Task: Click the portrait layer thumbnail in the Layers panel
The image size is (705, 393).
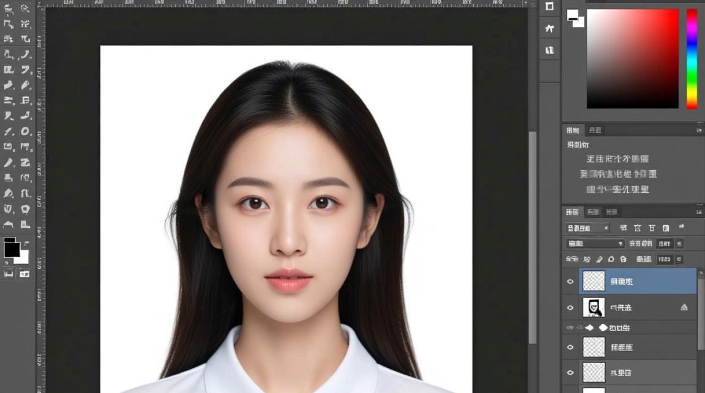Action: pyautogui.click(x=593, y=308)
